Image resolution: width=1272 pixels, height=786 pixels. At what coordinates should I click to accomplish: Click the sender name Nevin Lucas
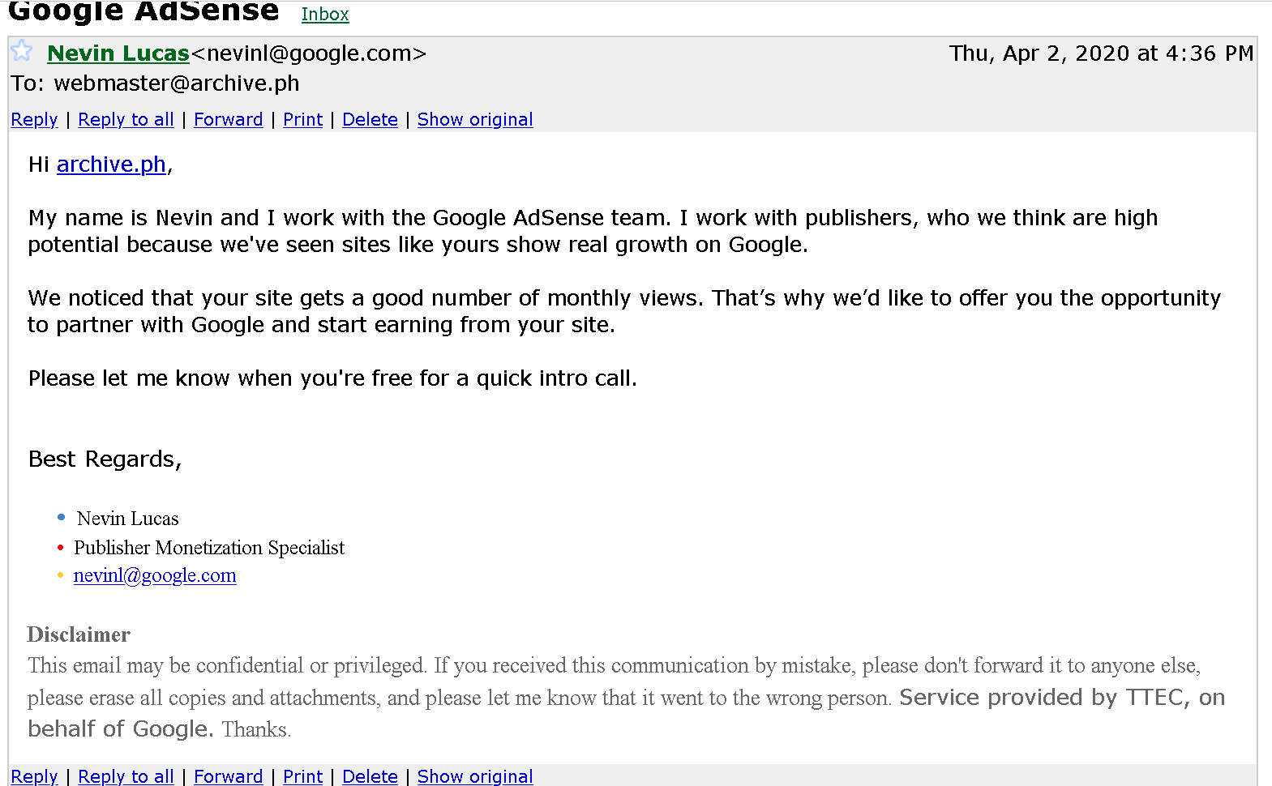coord(118,53)
